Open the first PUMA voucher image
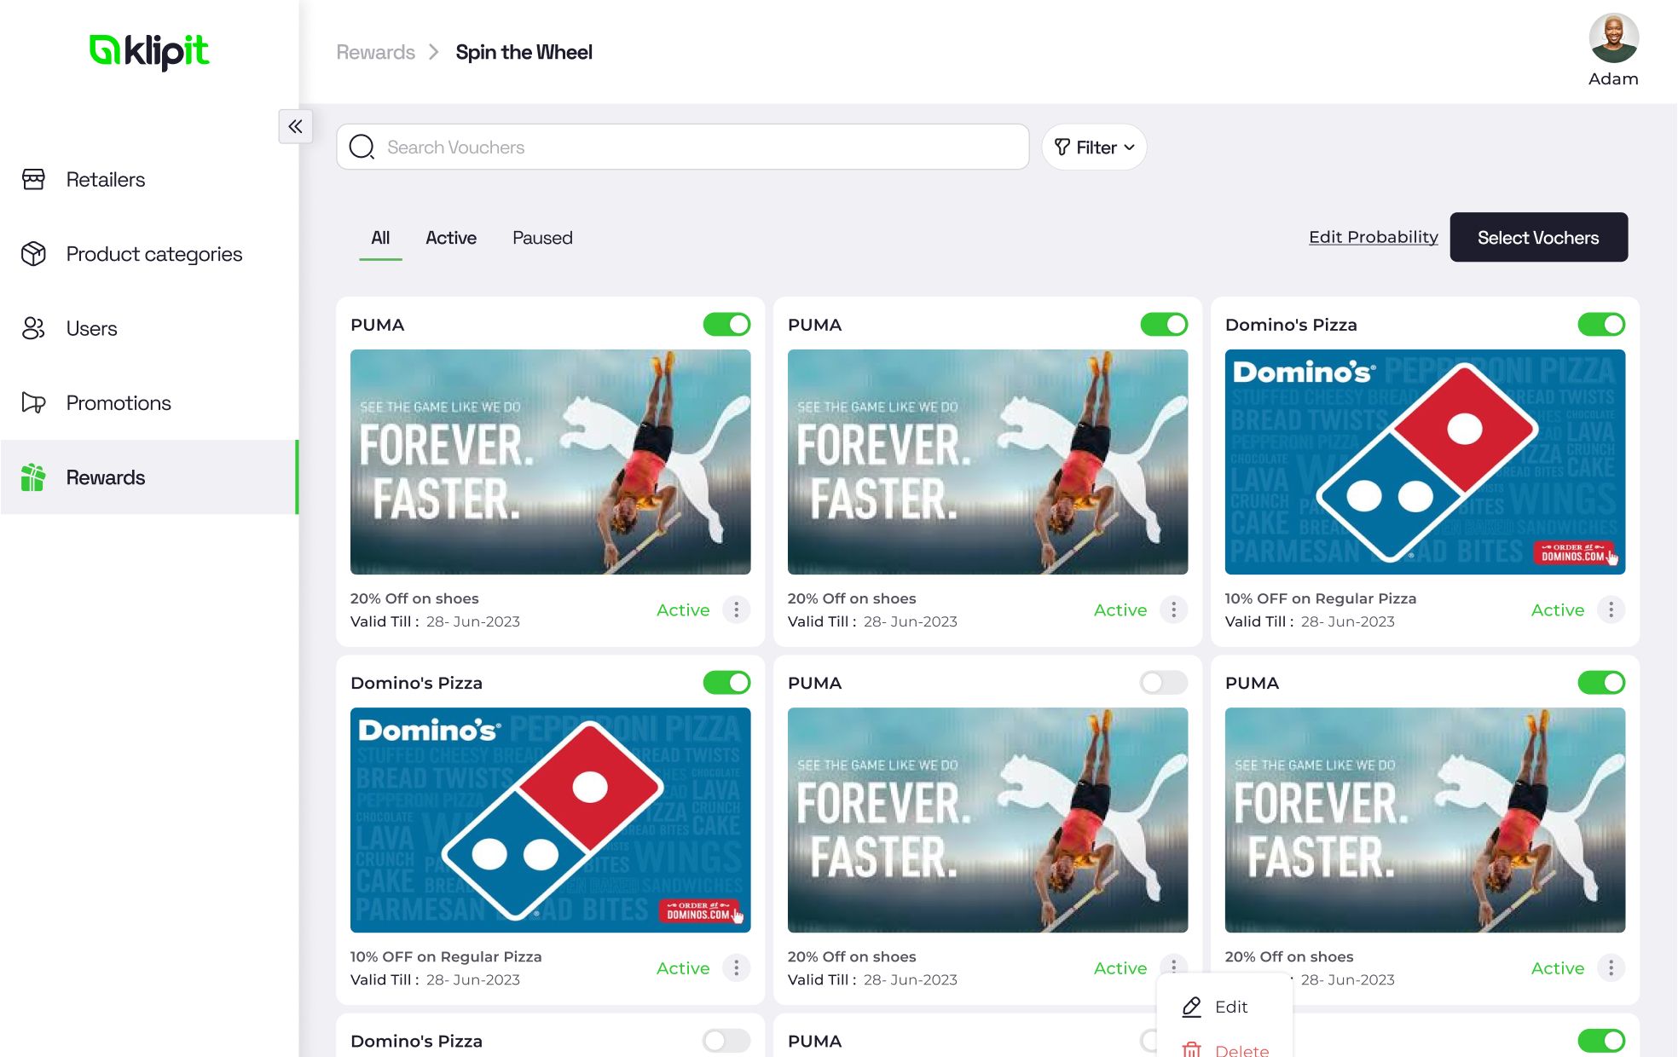The image size is (1678, 1057). point(550,461)
